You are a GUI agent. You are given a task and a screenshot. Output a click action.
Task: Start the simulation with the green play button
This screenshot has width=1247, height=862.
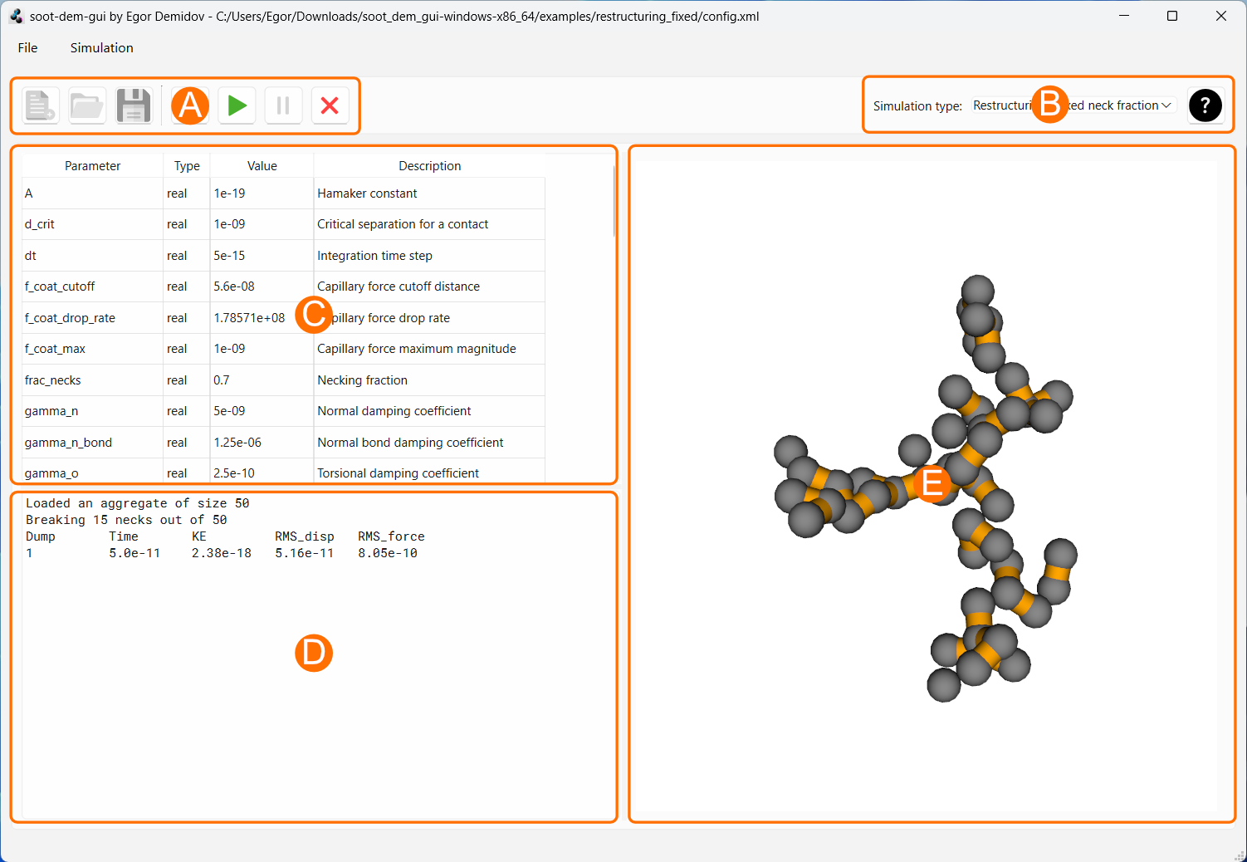coord(237,105)
